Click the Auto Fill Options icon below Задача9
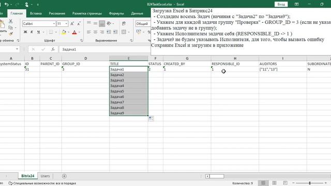331x186 pixels. point(151,118)
